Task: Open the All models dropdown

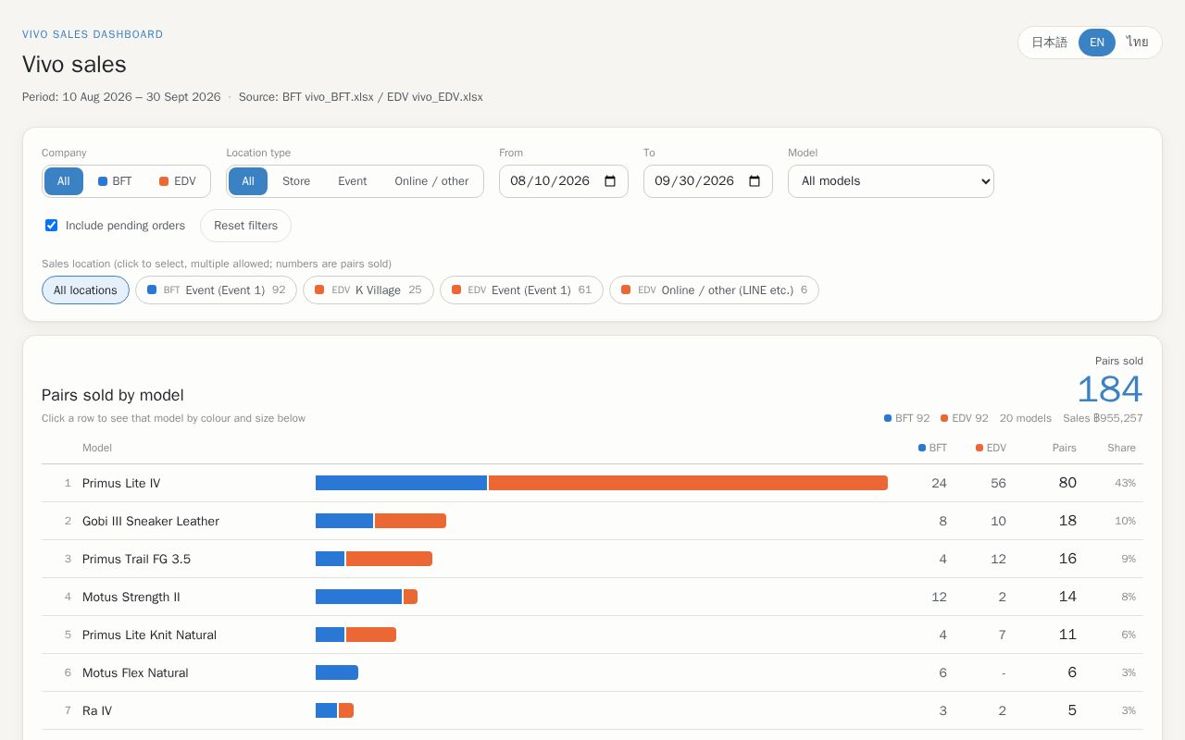Action: [x=891, y=181]
